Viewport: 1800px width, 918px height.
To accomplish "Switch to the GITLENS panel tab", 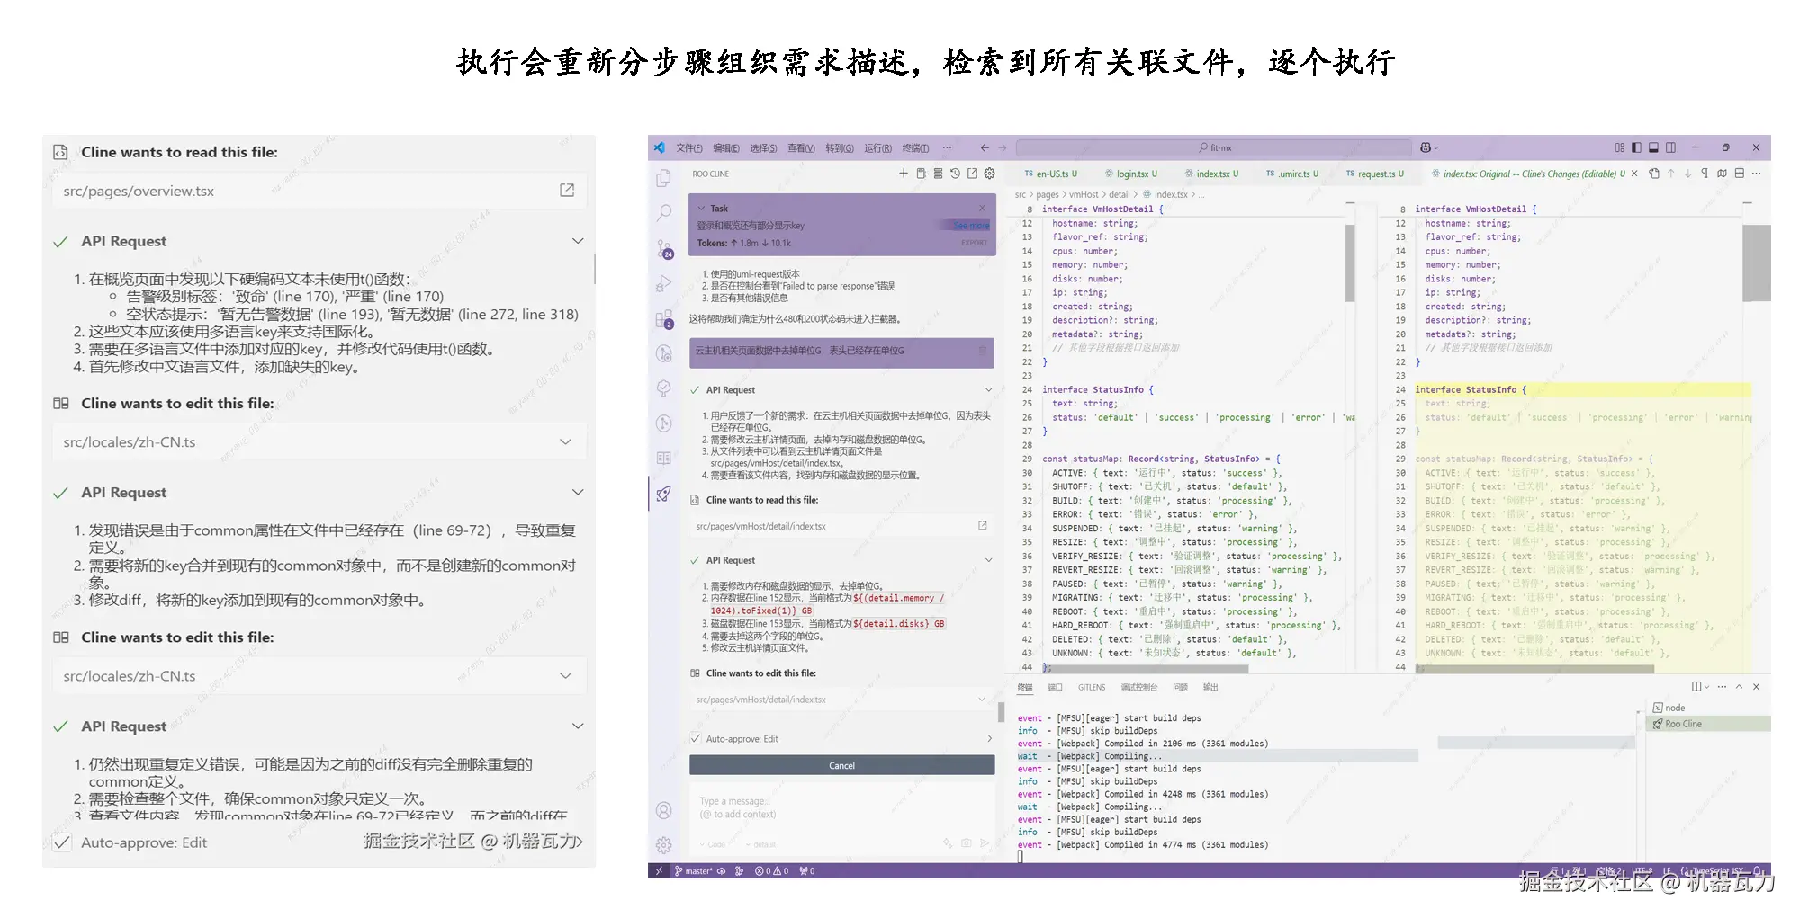I will [x=1092, y=688].
